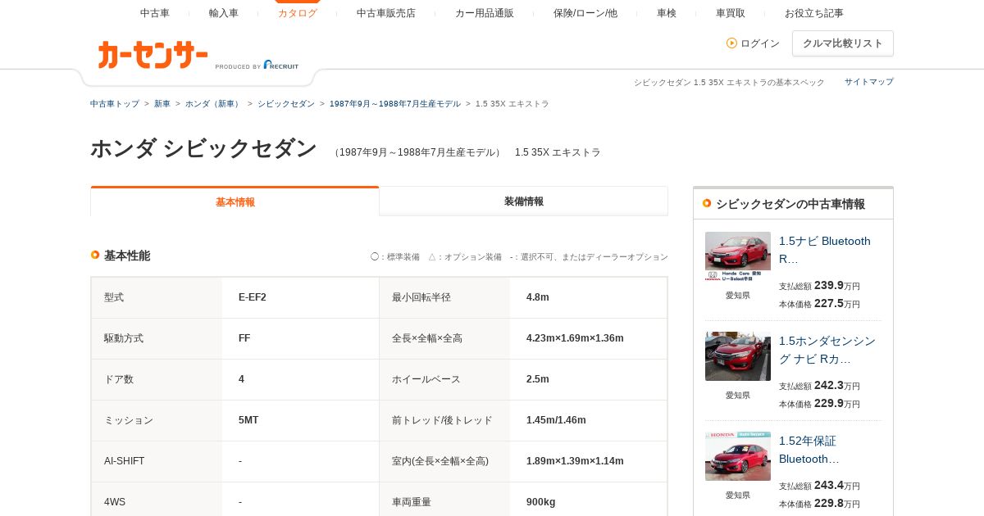Click the 1.45m/1.46m tread value
Image resolution: width=984 pixels, height=516 pixels.
(556, 420)
